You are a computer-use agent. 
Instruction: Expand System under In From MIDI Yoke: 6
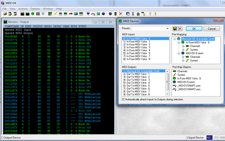pyautogui.click(x=183, y=50)
